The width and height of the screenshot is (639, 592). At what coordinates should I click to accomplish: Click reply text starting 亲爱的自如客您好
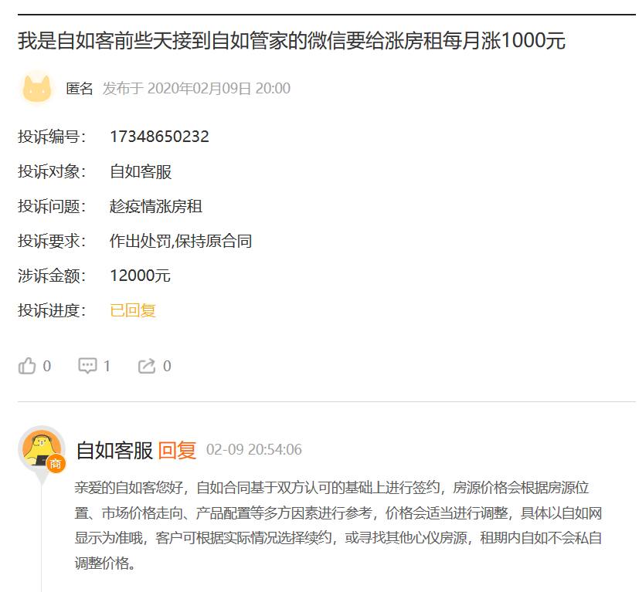(338, 525)
